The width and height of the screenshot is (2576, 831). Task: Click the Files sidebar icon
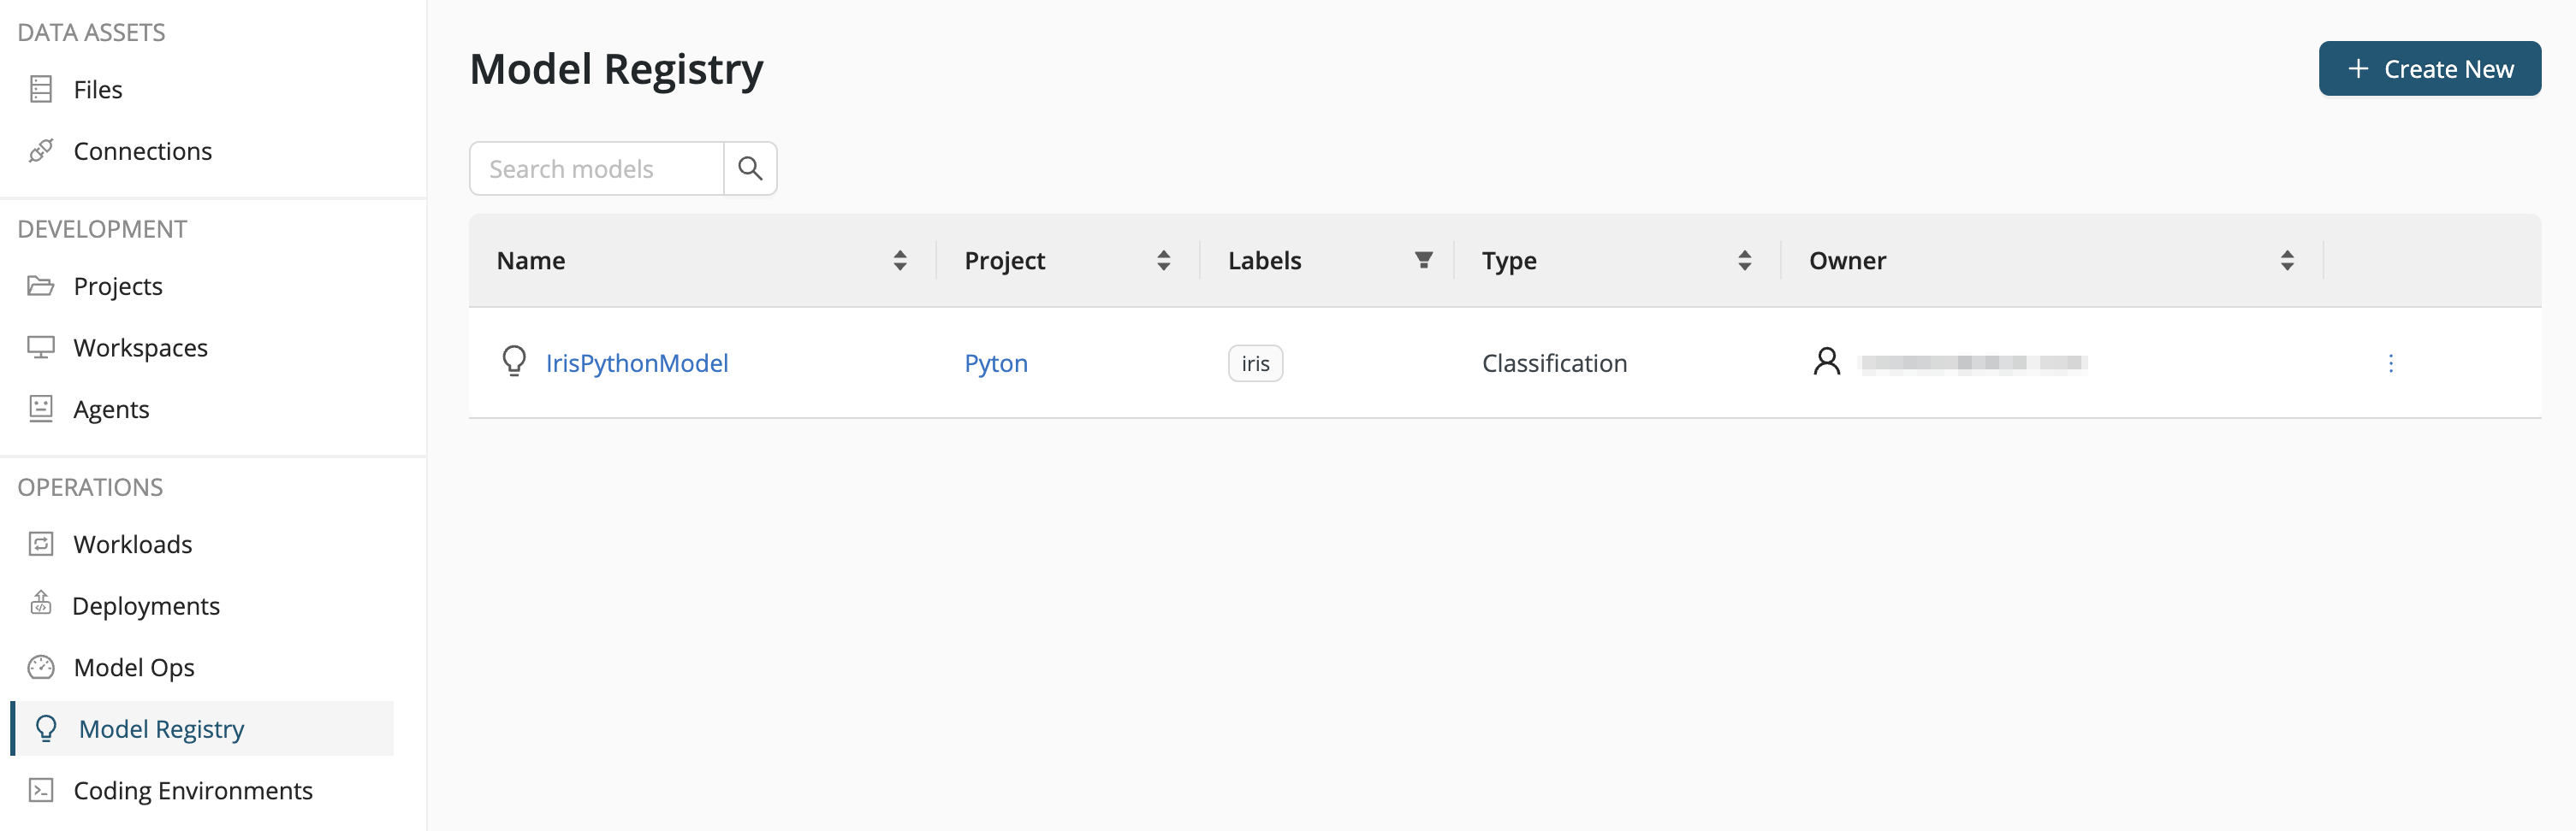pyautogui.click(x=41, y=90)
